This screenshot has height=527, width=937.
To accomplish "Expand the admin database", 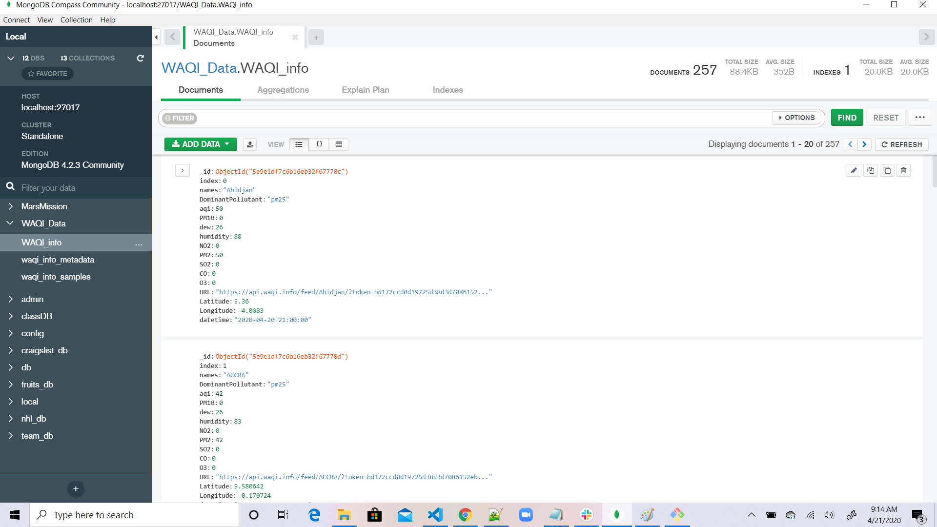I will pos(10,299).
